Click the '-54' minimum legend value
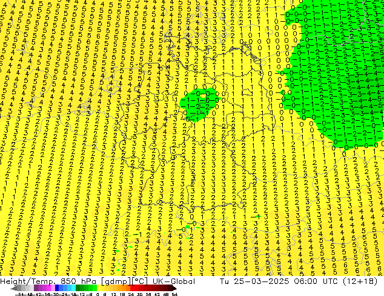Image resolution: width=384 pixels, height=296 pixels. click(19, 294)
